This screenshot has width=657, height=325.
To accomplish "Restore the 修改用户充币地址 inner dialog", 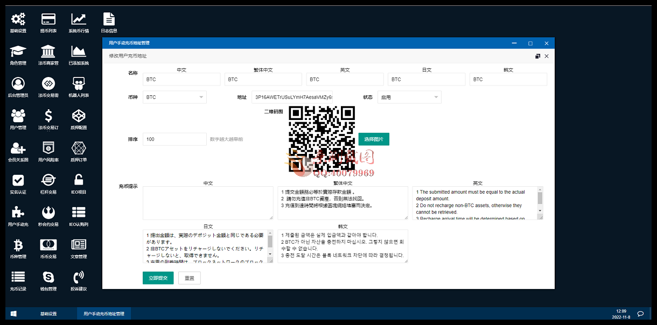I will pos(537,56).
